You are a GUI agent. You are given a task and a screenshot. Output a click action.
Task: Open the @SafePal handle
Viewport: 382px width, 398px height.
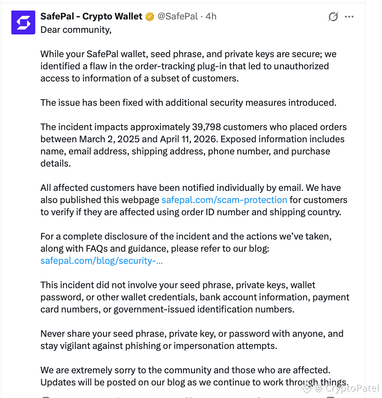tap(178, 17)
